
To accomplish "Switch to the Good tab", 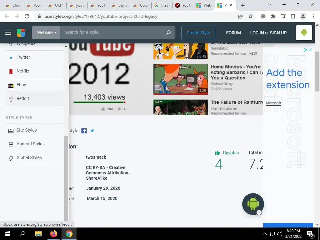I will (141, 5).
